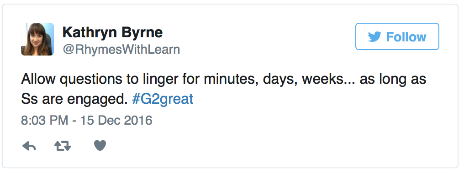Follow Kathryn Byrne
Viewport: 464px width, 172px height.
(397, 36)
